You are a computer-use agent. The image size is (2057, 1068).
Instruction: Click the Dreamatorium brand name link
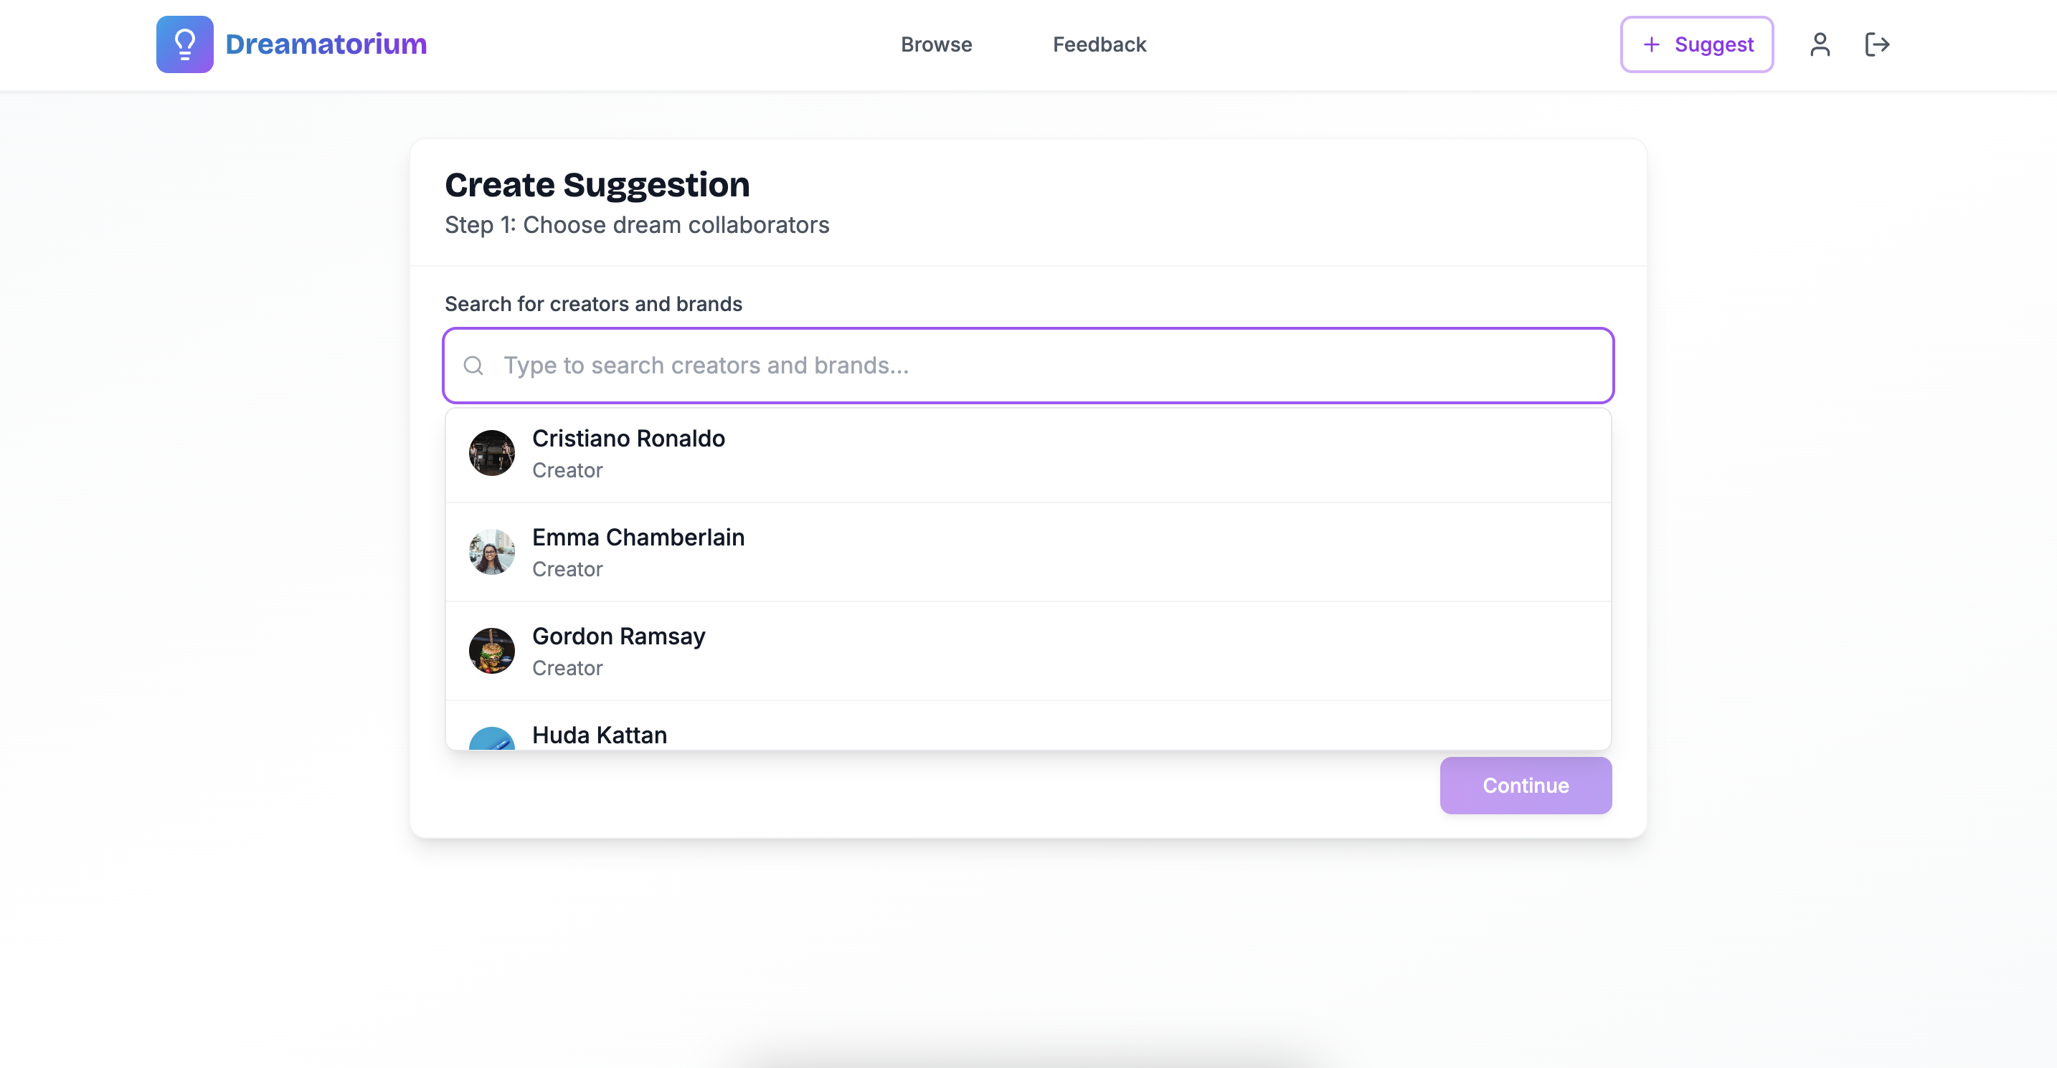pyautogui.click(x=326, y=44)
